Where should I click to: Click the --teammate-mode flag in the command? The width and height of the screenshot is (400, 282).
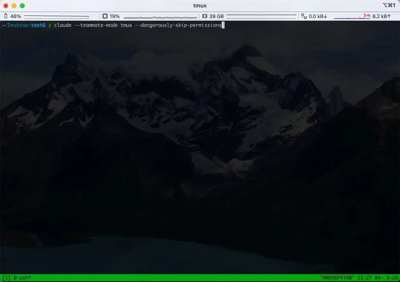pos(96,25)
